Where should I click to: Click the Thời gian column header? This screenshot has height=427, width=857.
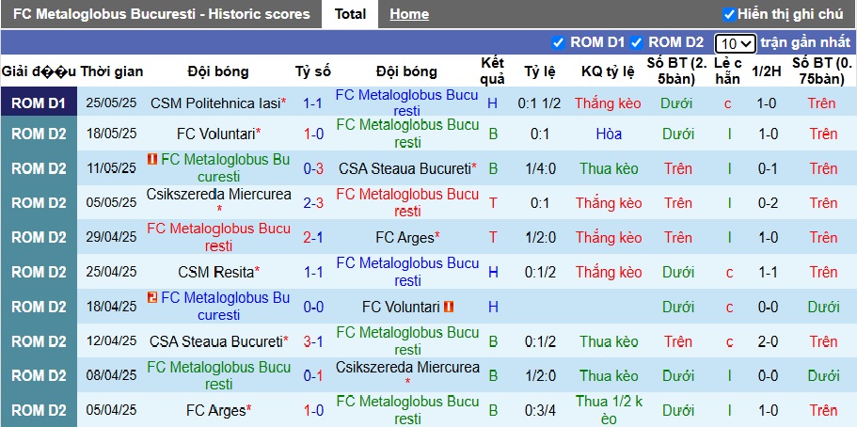click(x=112, y=71)
